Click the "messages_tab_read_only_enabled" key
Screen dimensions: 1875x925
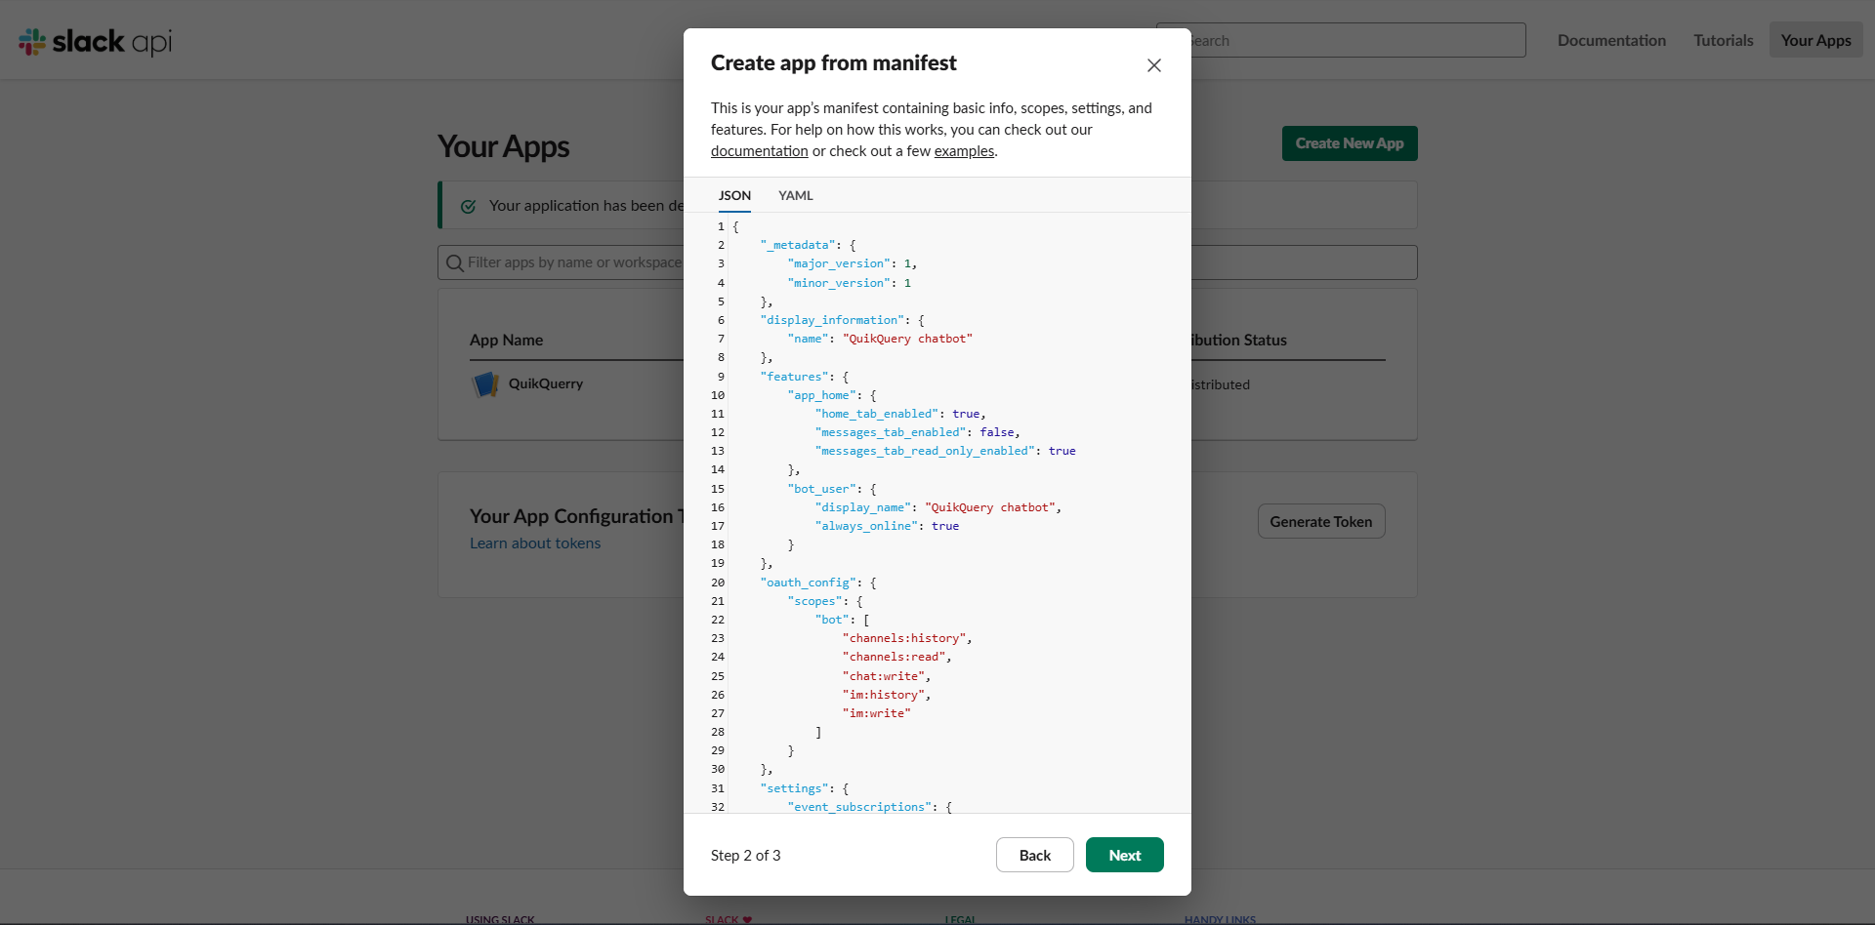click(925, 451)
